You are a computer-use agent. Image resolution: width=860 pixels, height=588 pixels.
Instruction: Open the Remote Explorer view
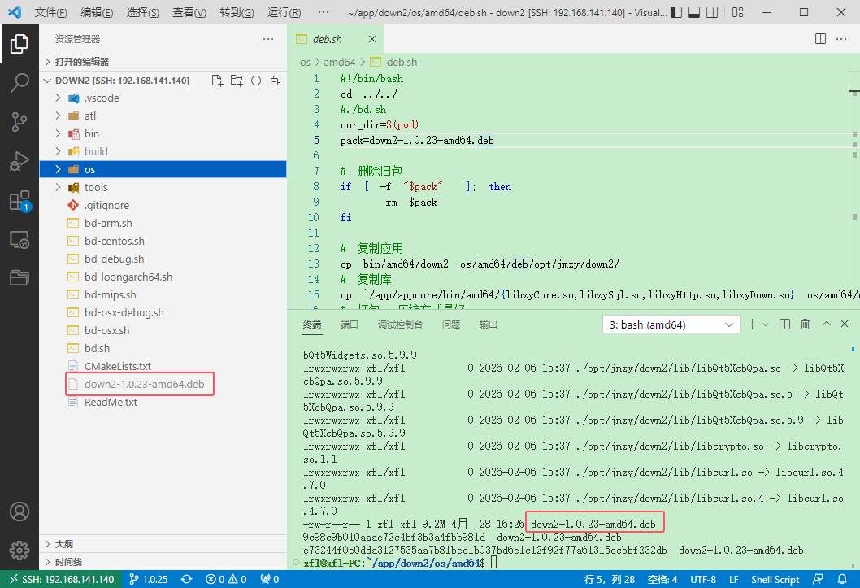[20, 240]
